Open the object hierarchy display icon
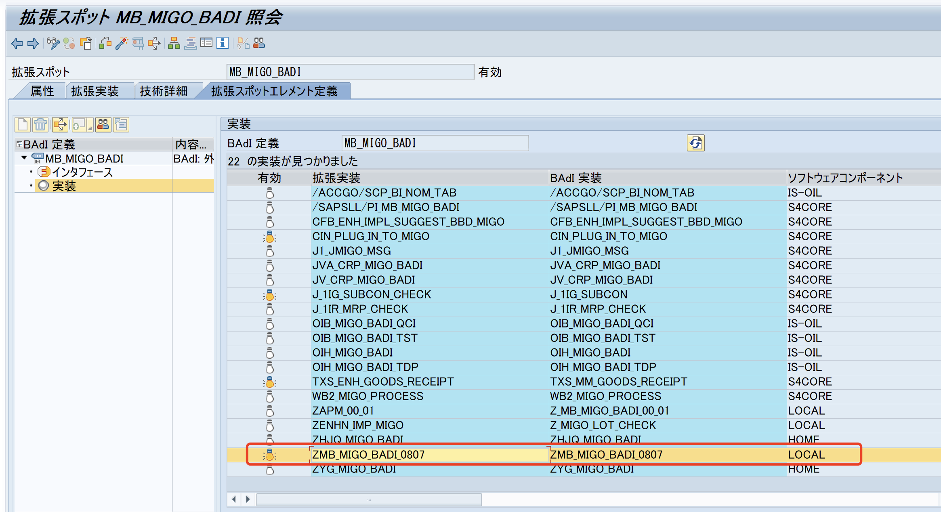 [174, 43]
